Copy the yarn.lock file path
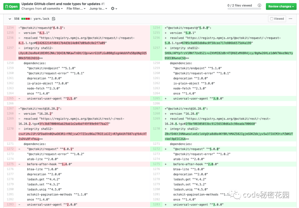The width and height of the screenshot is (299, 208). 54,19
